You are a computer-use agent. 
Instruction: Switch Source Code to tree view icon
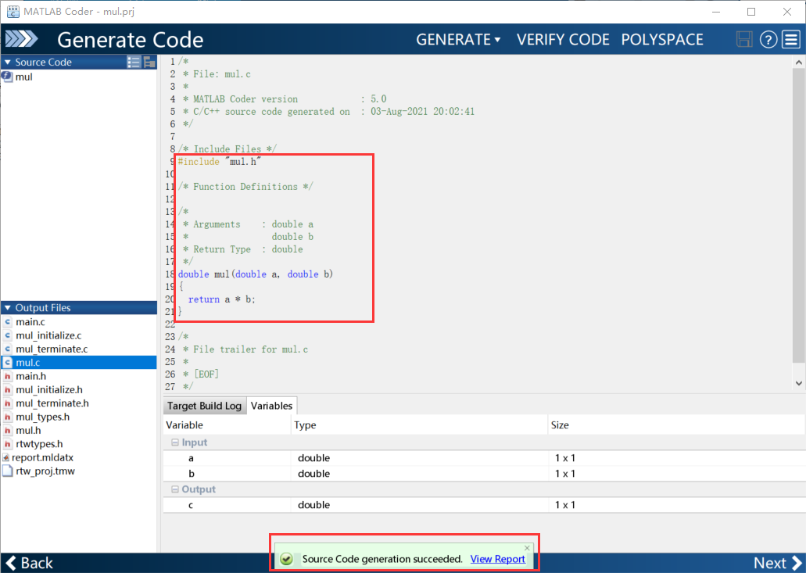[149, 63]
